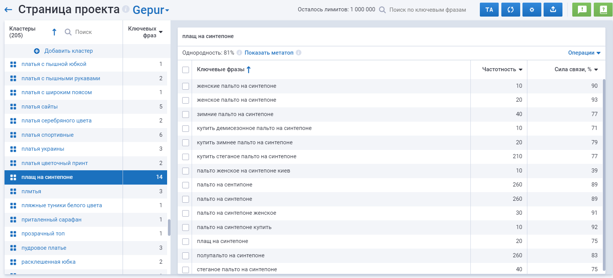Click the Поиск по ключевым фразам search field
This screenshot has width=613, height=278.
(x=427, y=10)
